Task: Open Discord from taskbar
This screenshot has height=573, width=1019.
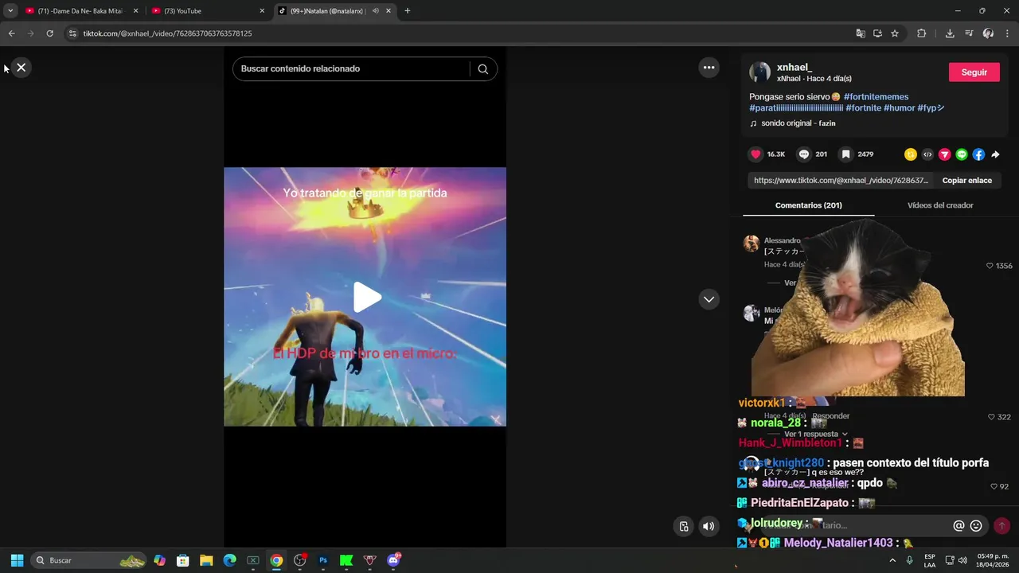Action: tap(392, 560)
